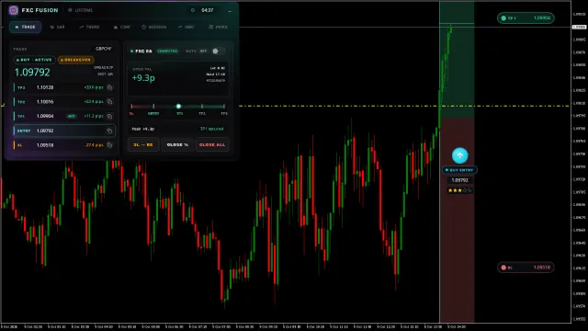Click the current price marker on price axis

click(579, 27)
